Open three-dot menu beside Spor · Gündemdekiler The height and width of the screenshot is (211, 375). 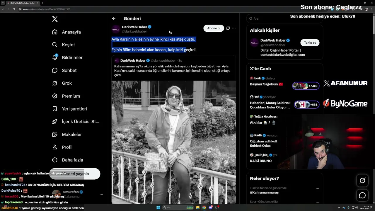pyautogui.click(x=317, y=202)
